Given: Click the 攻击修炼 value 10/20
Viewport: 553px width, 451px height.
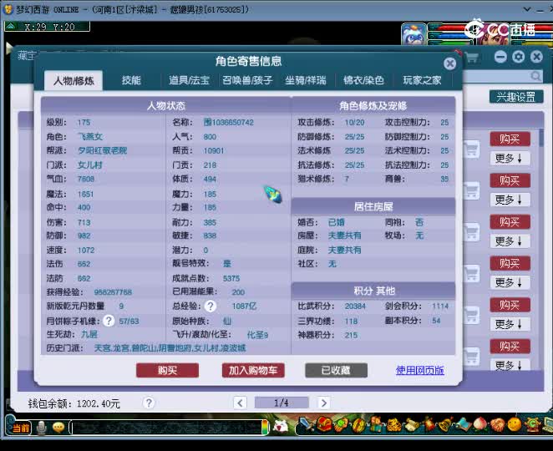Looking at the screenshot, I should [354, 123].
